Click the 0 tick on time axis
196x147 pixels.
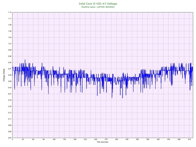click(12, 139)
